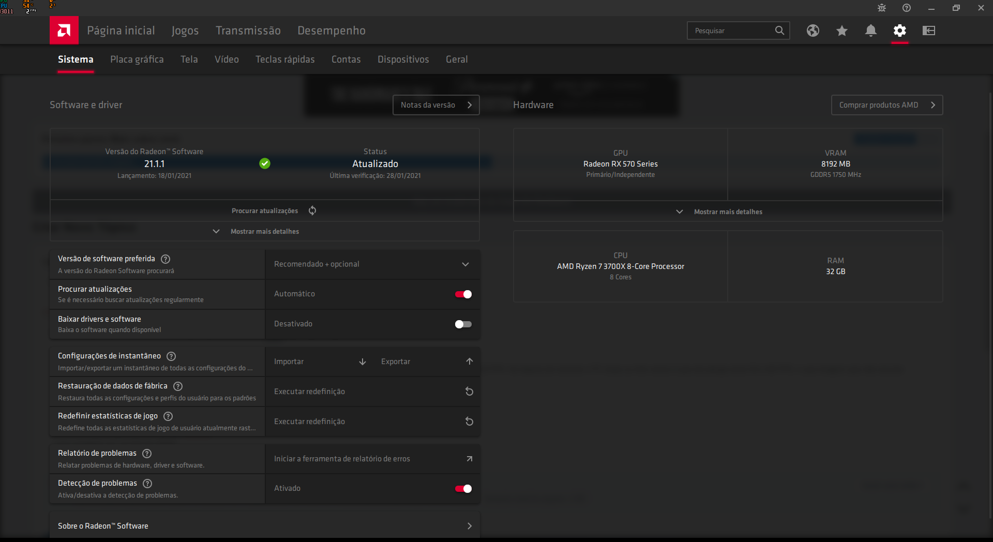This screenshot has width=993, height=542.
Task: Expand Mostrar mais detalhes under Hardware
Action: tap(728, 212)
